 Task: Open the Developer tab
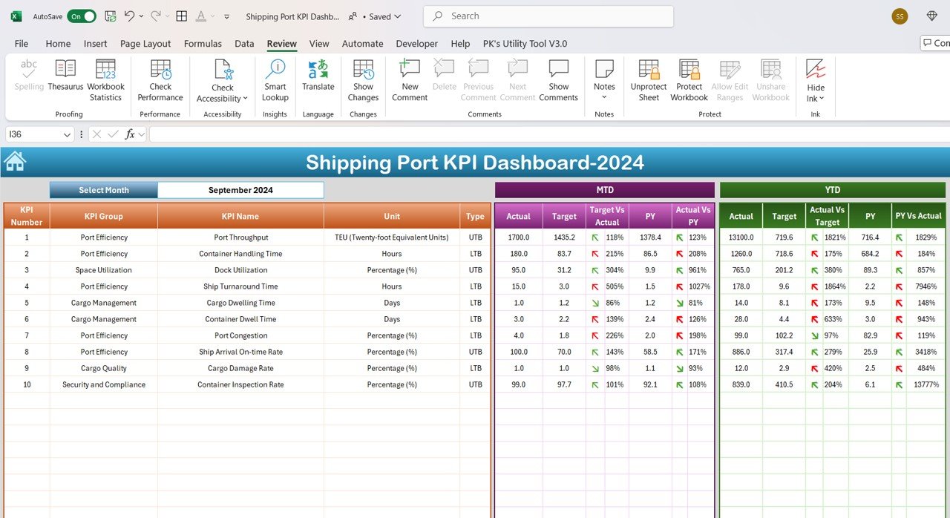(417, 44)
